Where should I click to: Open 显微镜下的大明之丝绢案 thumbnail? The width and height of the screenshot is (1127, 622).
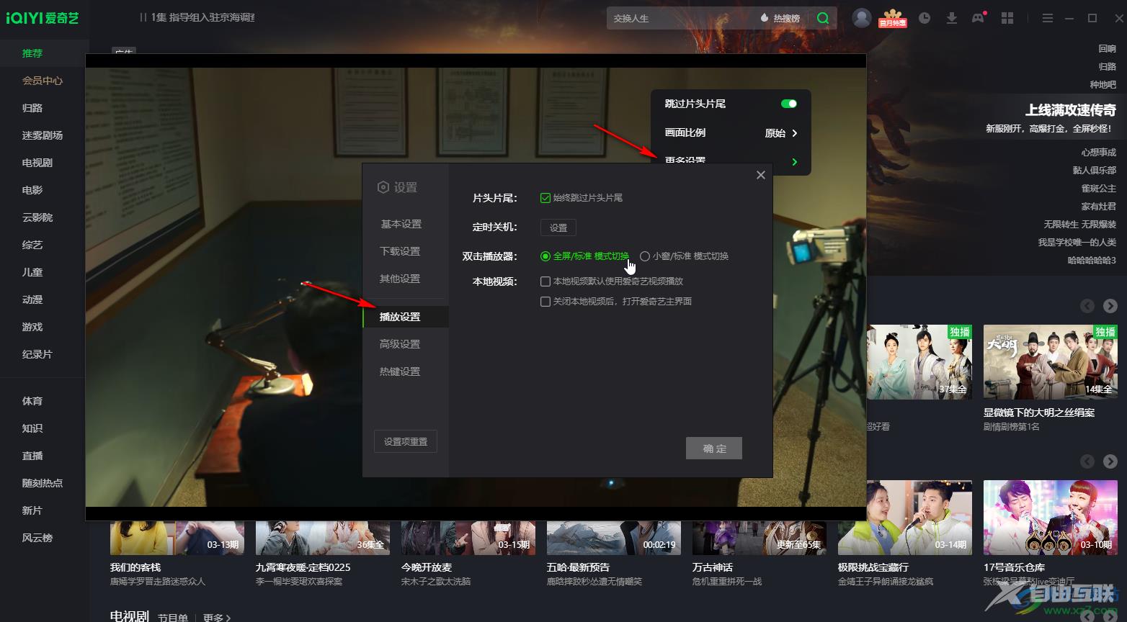tap(1050, 361)
